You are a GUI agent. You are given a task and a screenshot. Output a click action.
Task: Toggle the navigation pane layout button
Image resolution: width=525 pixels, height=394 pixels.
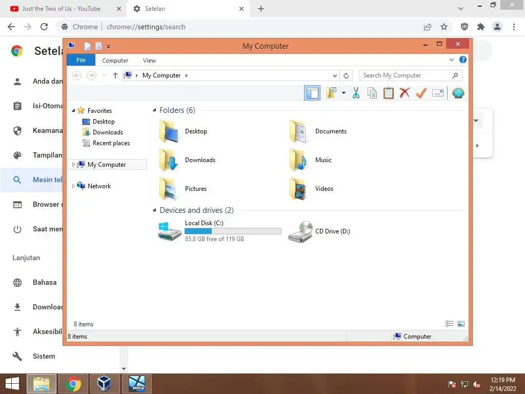point(312,93)
